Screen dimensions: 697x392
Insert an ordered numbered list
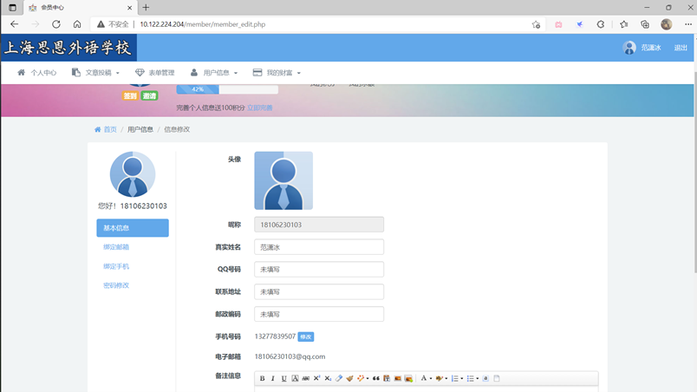tap(455, 378)
